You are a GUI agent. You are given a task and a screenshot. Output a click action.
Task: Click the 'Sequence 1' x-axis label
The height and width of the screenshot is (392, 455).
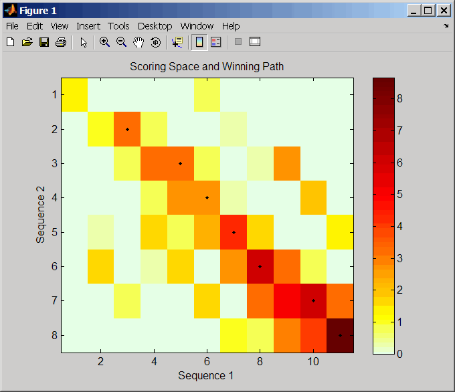pos(205,375)
